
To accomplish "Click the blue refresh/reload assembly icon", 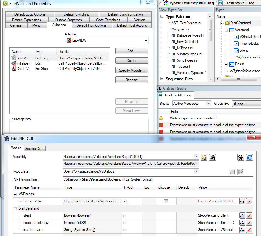I will point(249,157).
